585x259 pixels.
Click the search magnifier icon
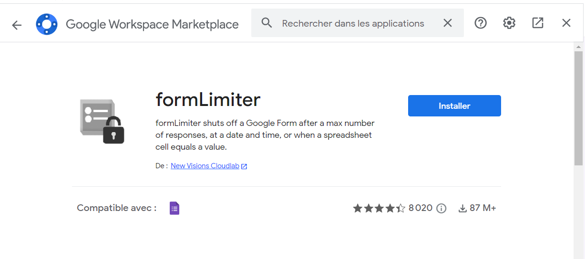coord(267,23)
